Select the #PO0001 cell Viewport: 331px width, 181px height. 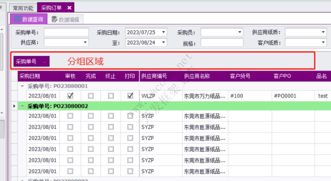[x=293, y=96]
